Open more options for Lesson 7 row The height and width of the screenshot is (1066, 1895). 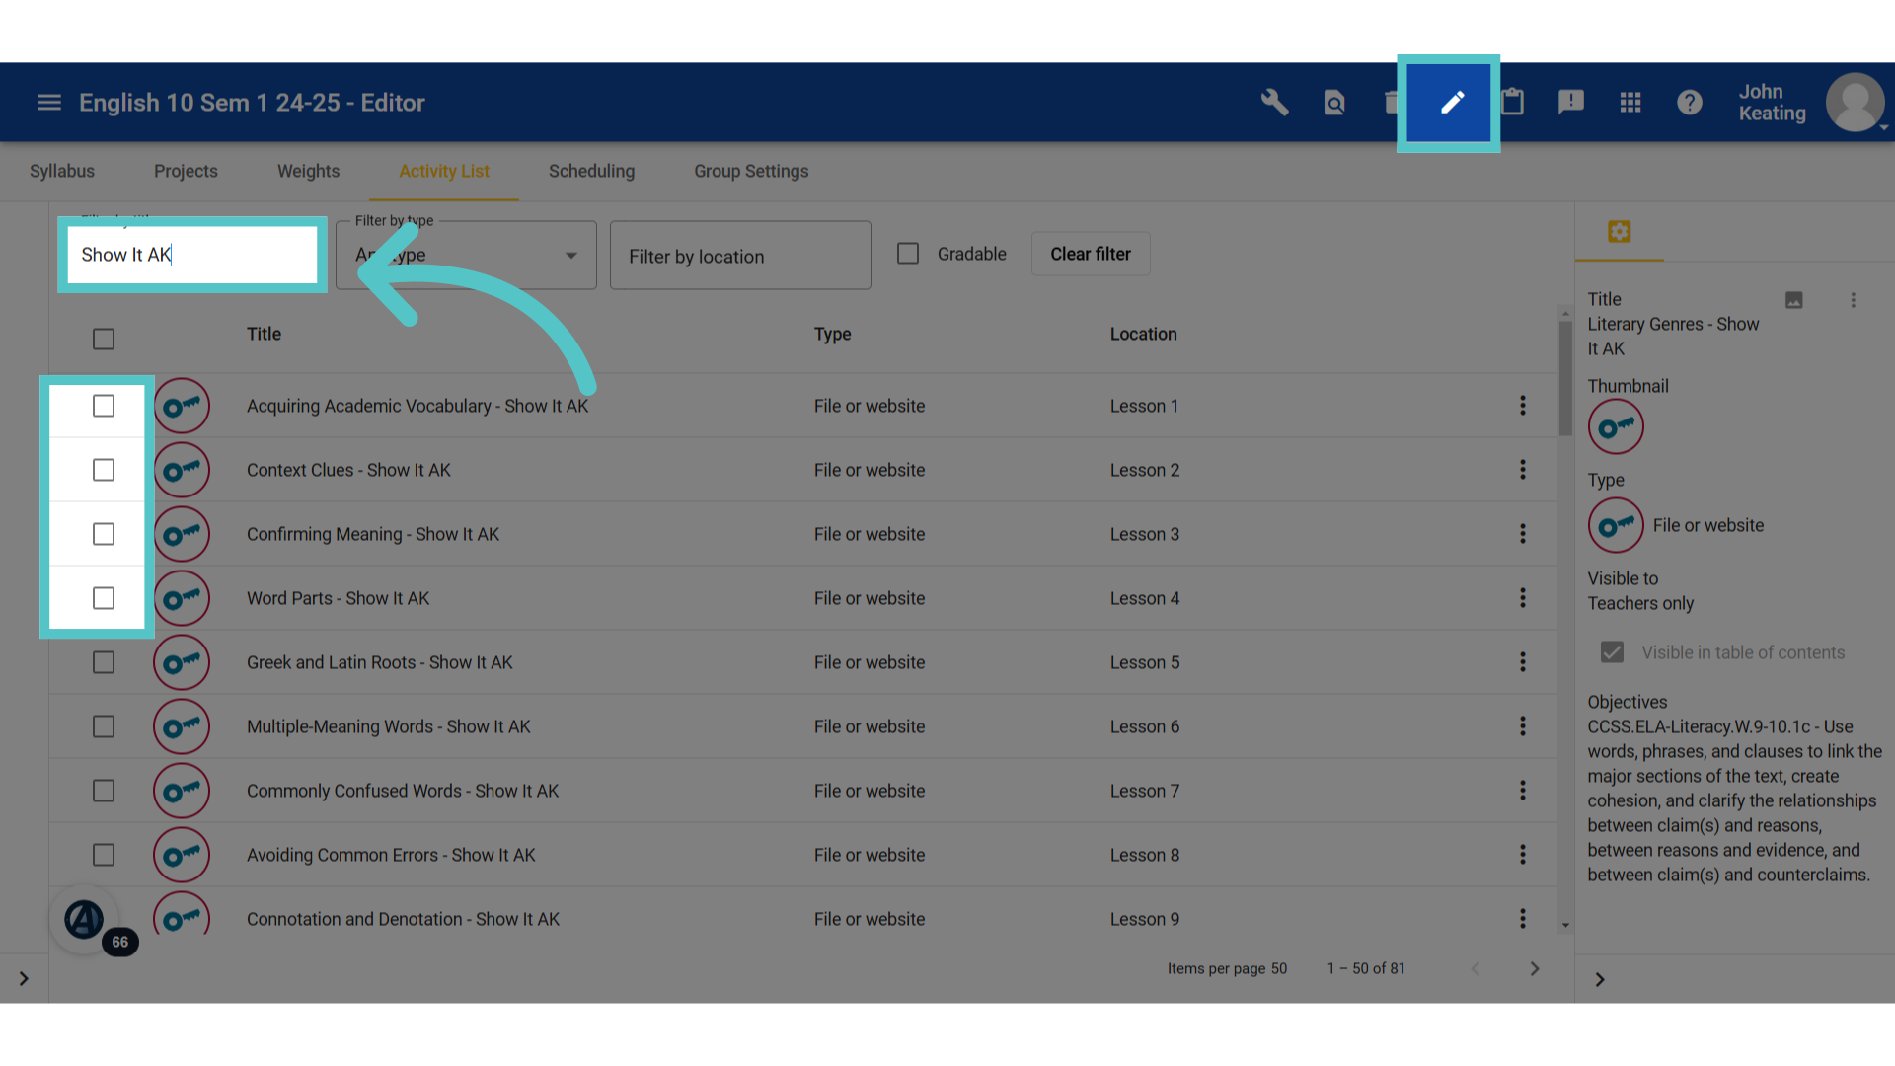tap(1523, 791)
